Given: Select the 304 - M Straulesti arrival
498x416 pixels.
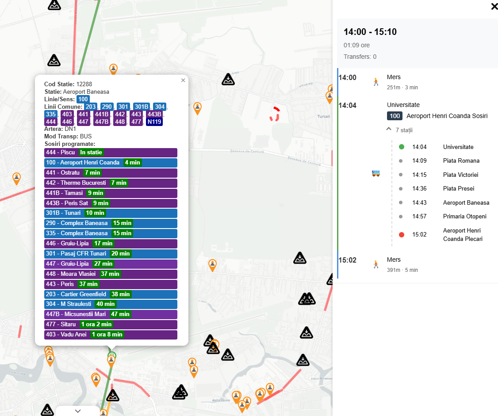Looking at the screenshot, I should [111, 304].
